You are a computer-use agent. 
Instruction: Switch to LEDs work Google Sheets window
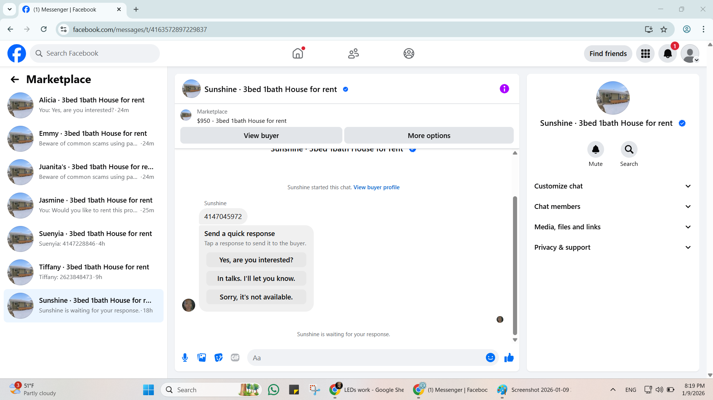pos(367,390)
